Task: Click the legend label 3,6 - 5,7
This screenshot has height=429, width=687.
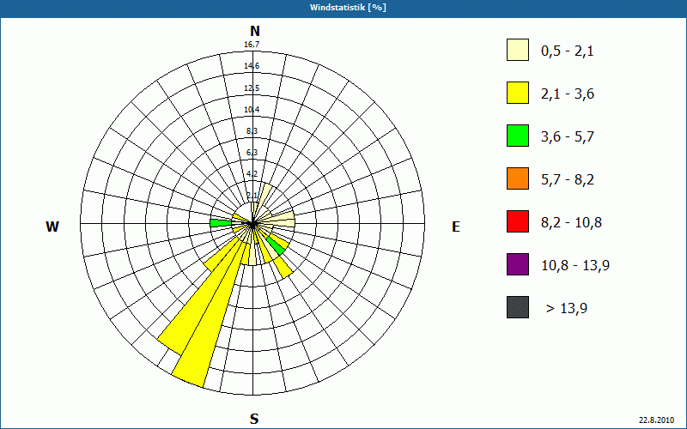Action: (568, 137)
